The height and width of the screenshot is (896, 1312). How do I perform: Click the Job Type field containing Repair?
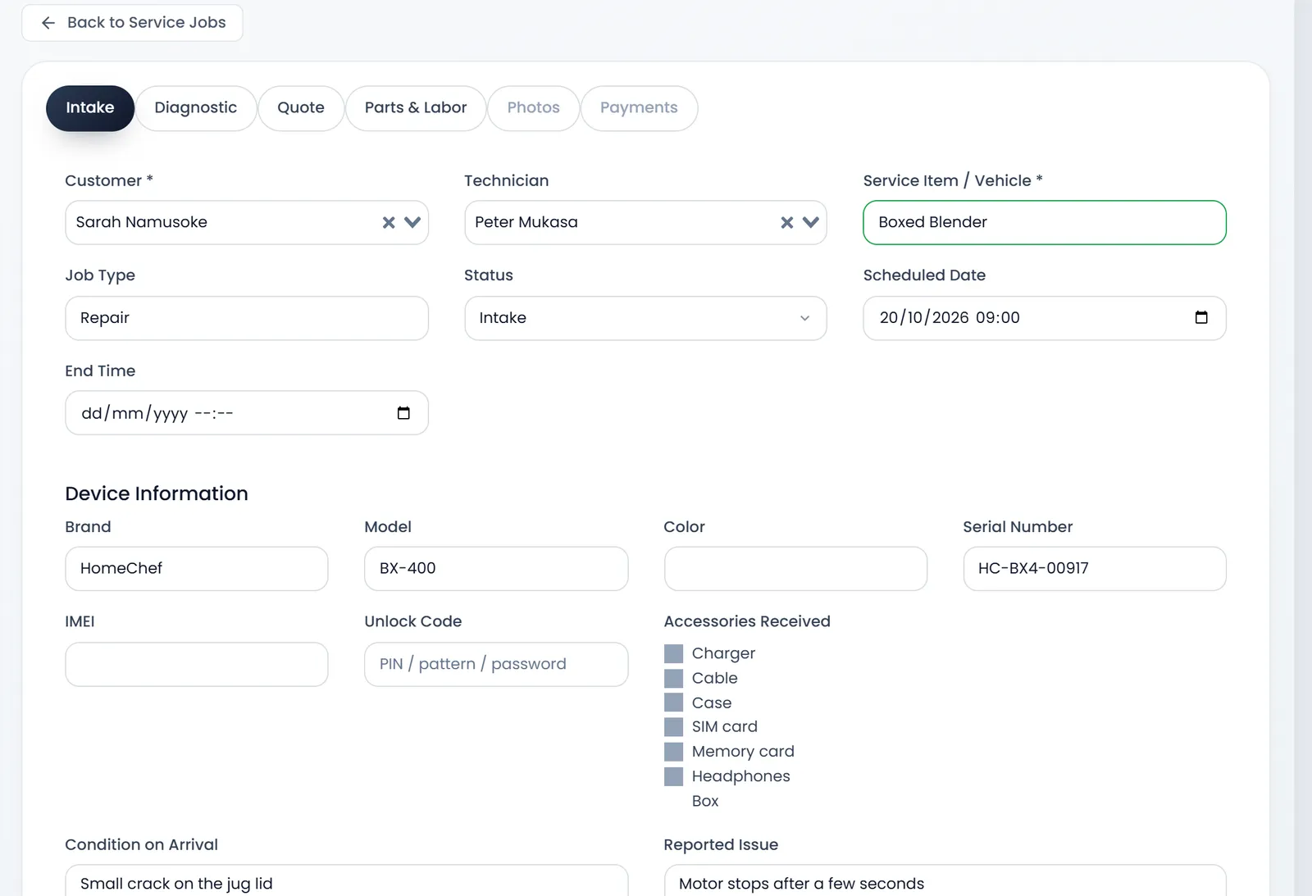(x=247, y=318)
